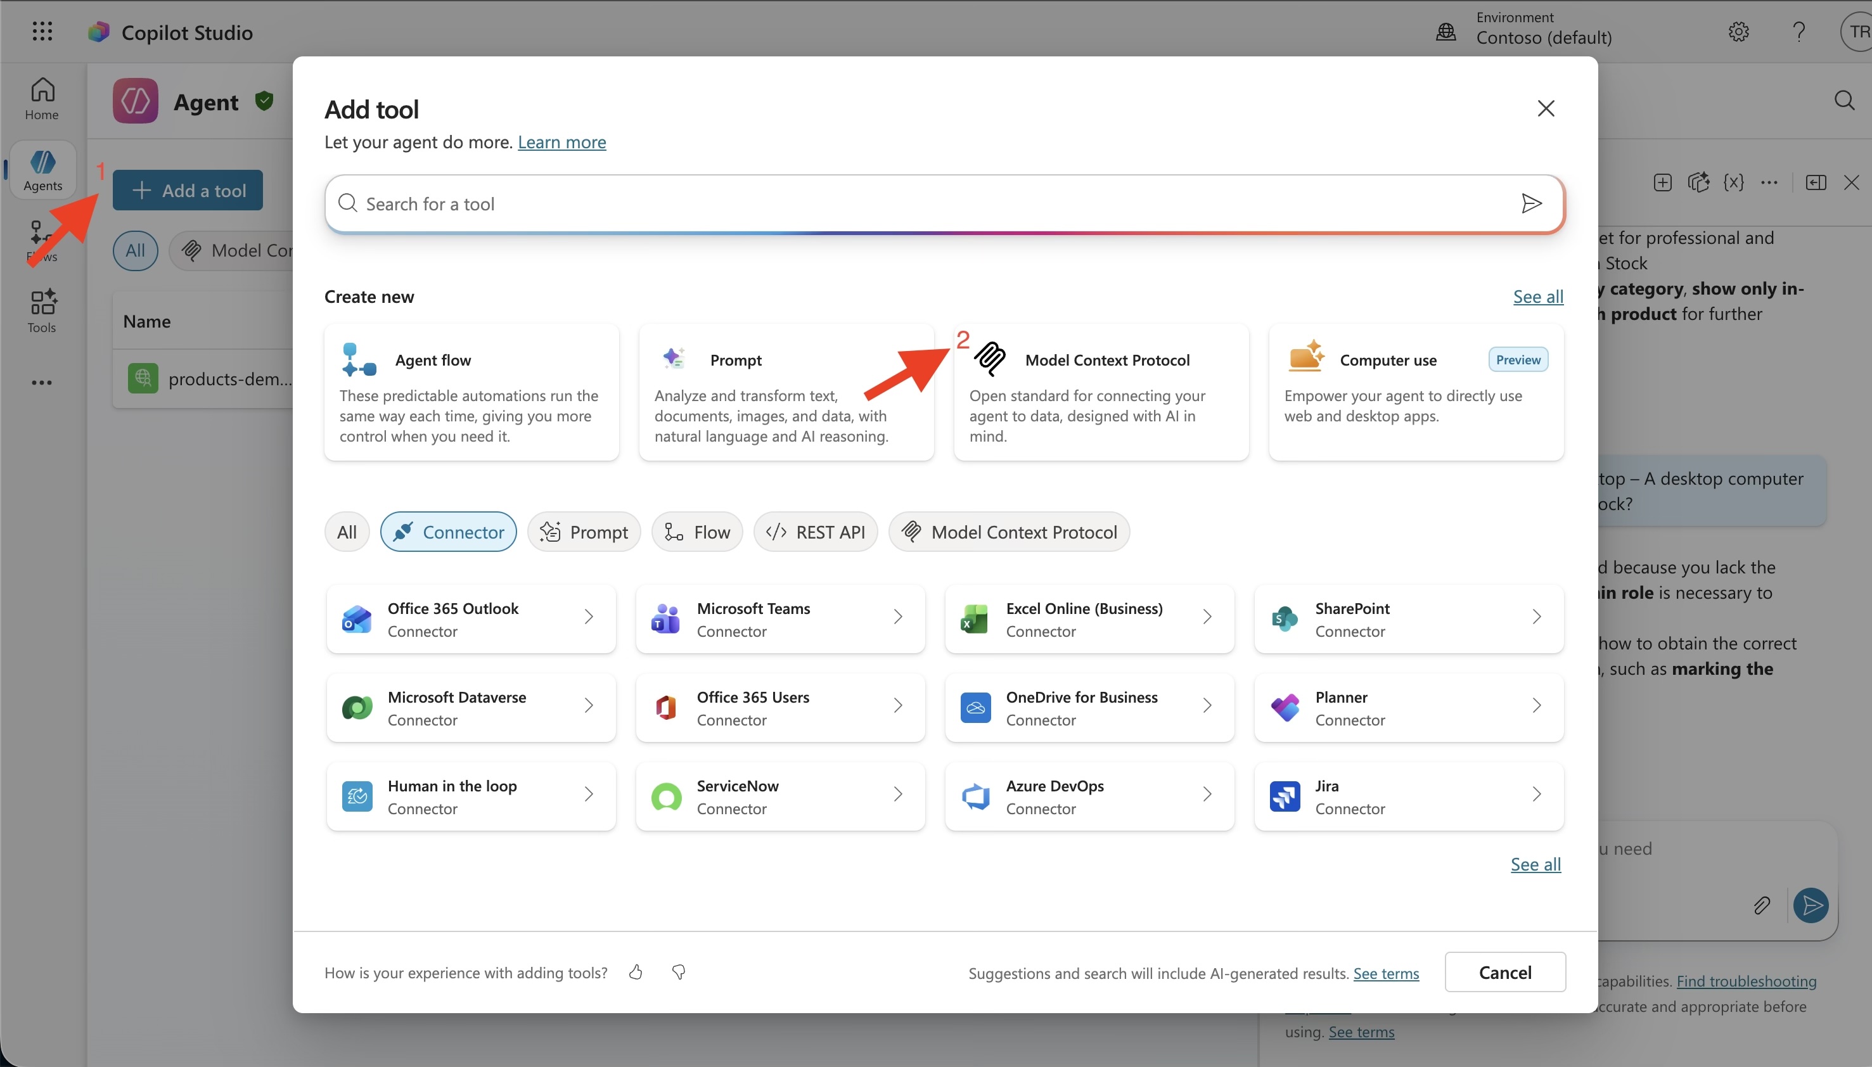Click the search send arrow icon
Screen dimensions: 1872x1067
(x=1530, y=203)
